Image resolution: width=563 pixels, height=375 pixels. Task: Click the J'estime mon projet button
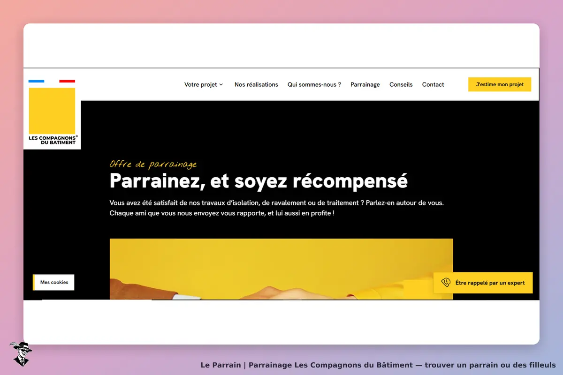tap(500, 84)
